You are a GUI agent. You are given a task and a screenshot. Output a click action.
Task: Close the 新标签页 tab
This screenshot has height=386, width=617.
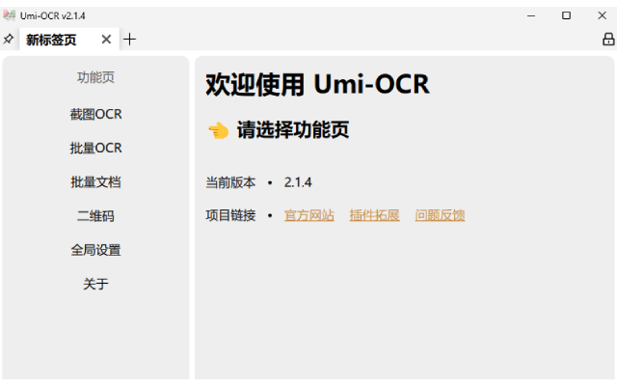(106, 40)
